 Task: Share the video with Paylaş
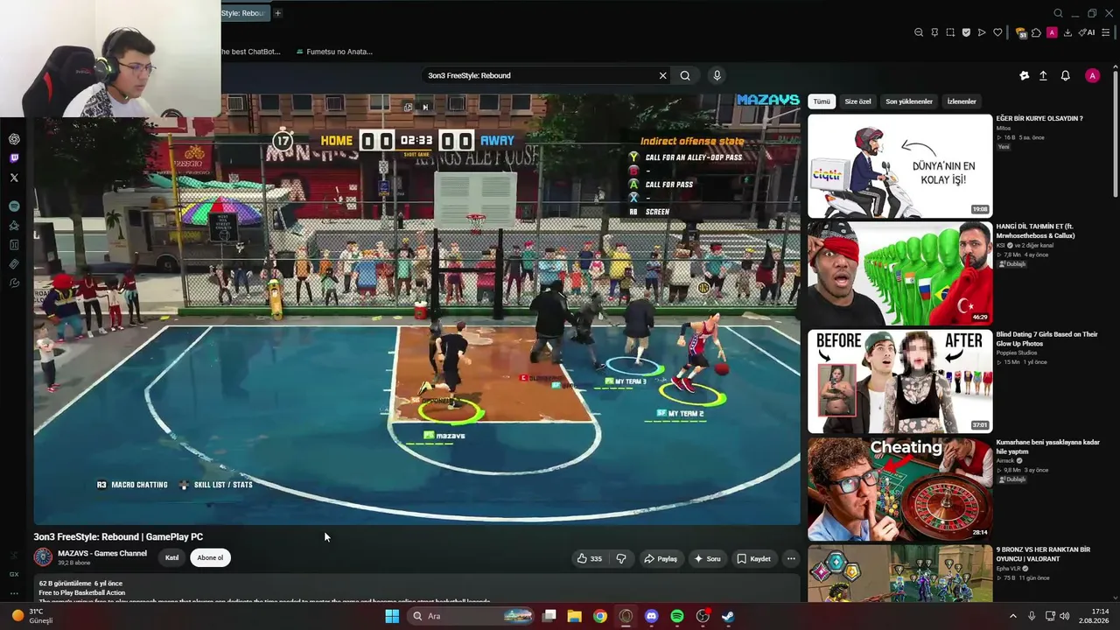pos(661,558)
